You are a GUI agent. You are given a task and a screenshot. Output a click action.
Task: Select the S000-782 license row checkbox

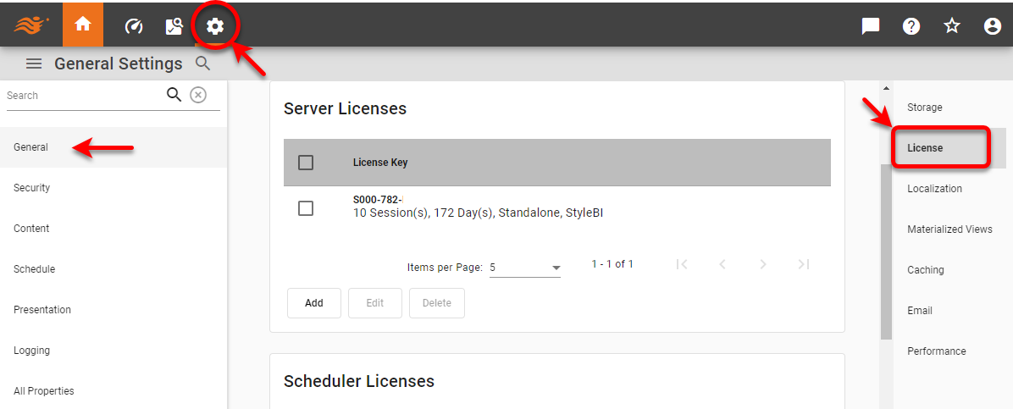click(x=306, y=208)
